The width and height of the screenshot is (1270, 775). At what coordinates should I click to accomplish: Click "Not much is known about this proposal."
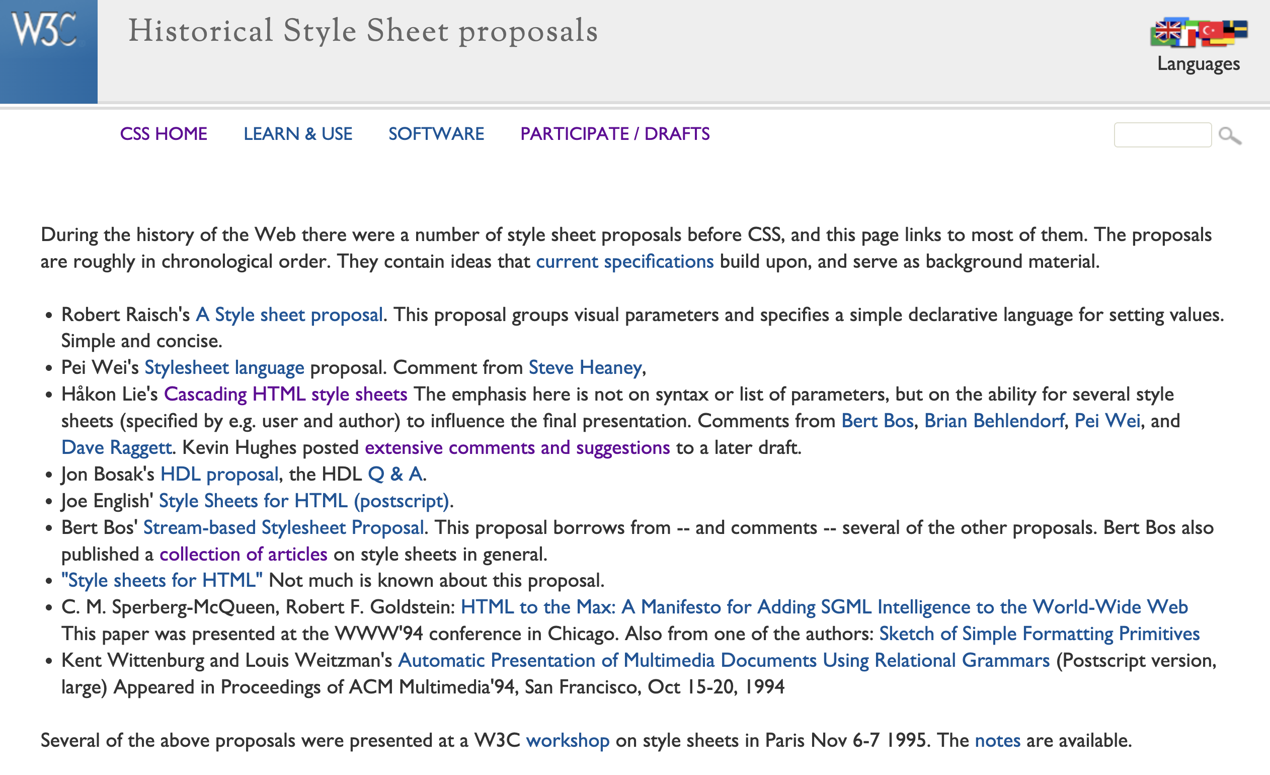point(437,581)
